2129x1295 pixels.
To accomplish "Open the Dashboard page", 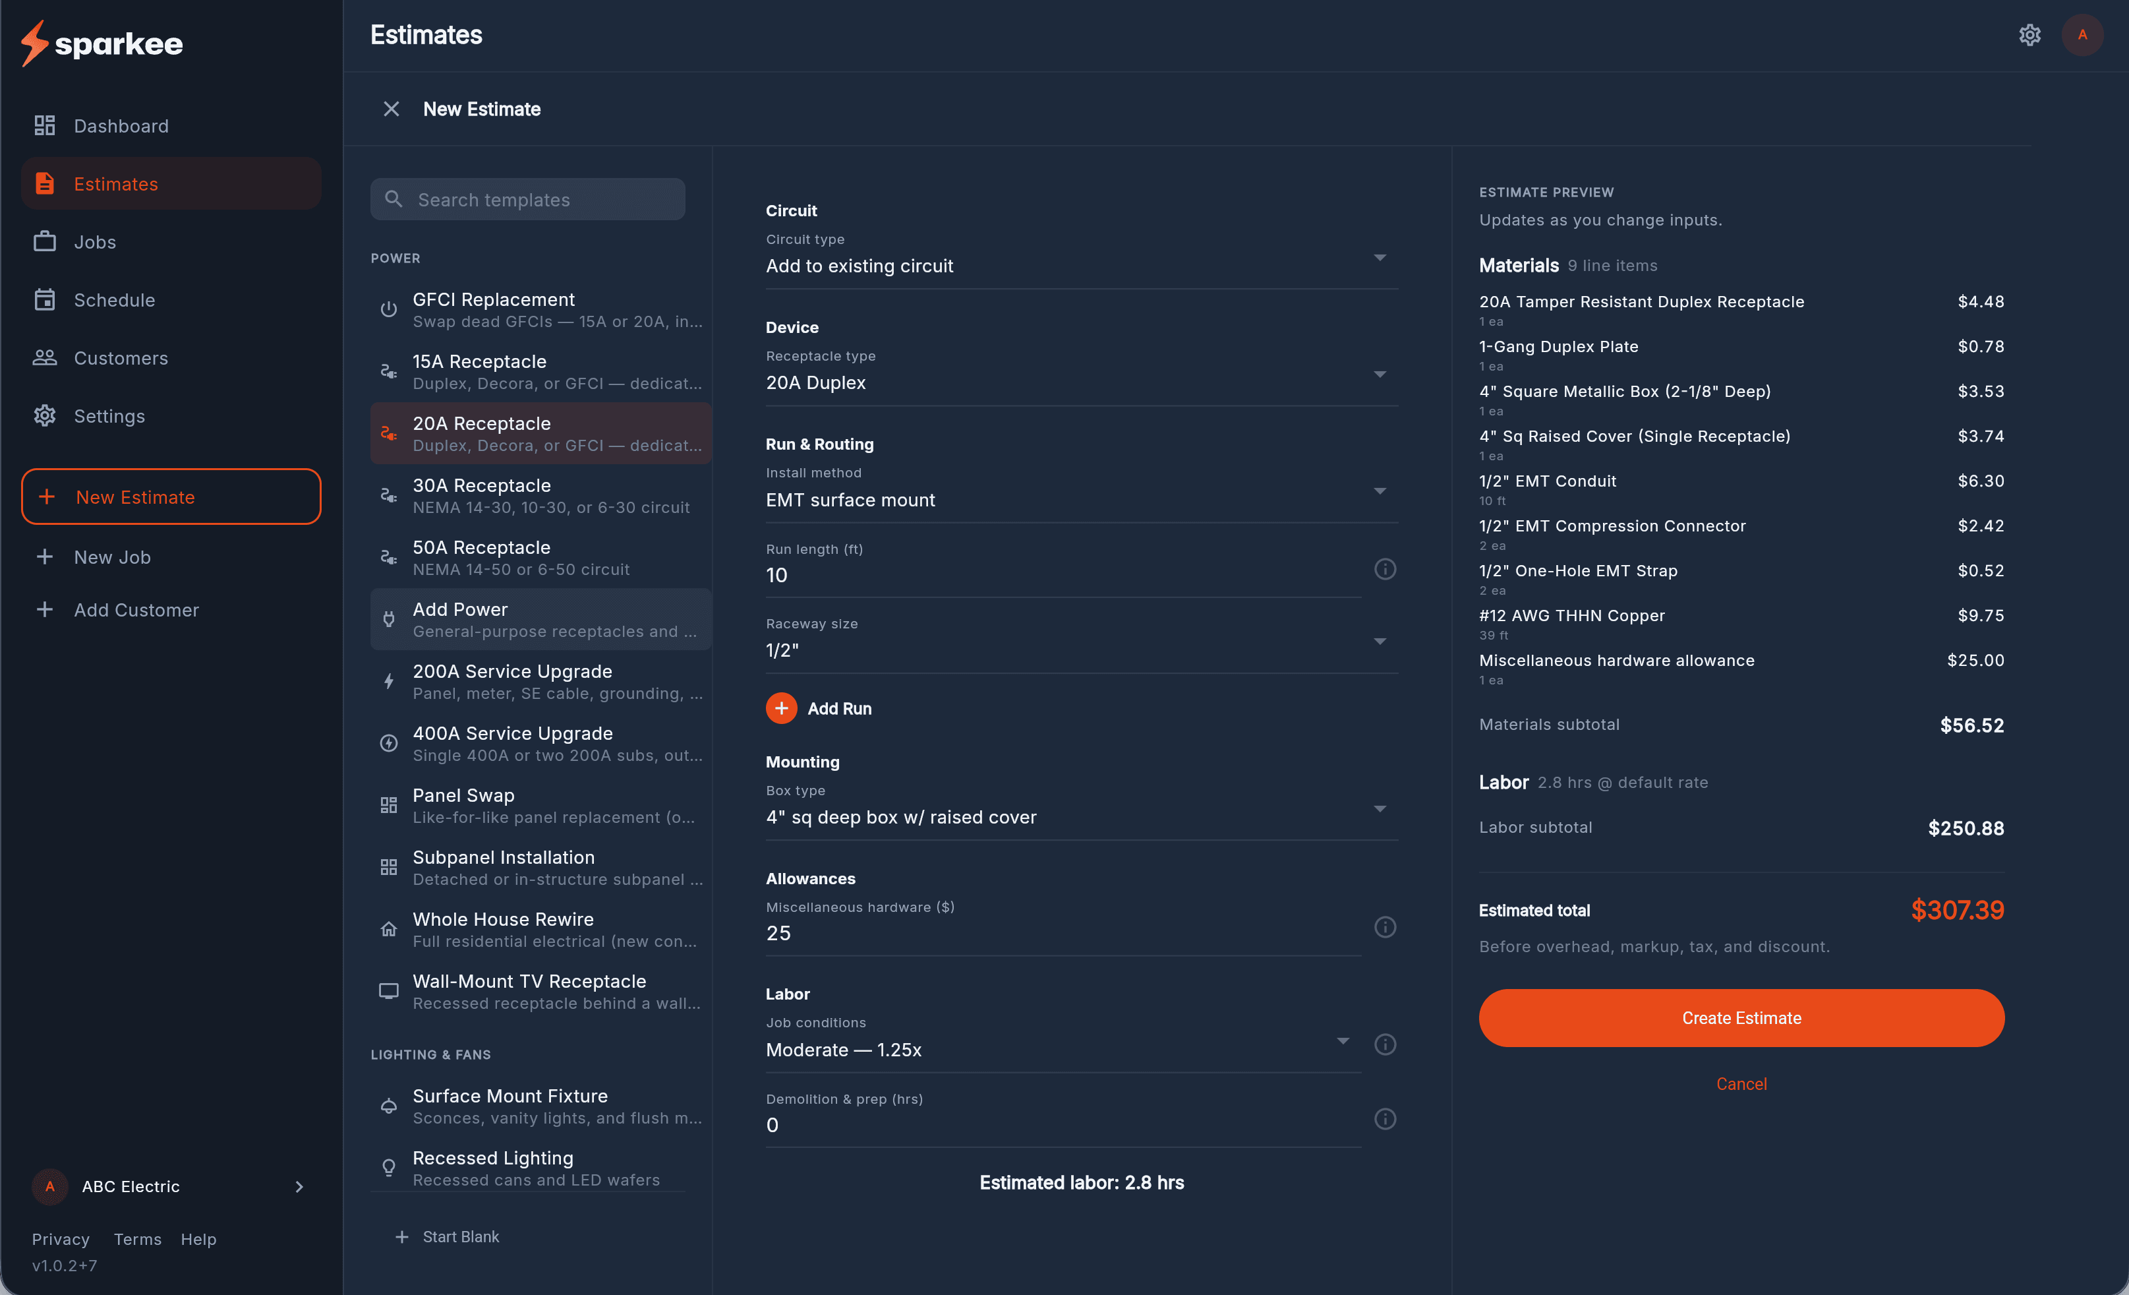I will (171, 126).
